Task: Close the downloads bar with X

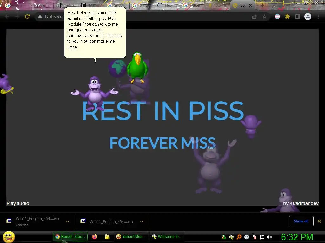Action: coord(319,221)
